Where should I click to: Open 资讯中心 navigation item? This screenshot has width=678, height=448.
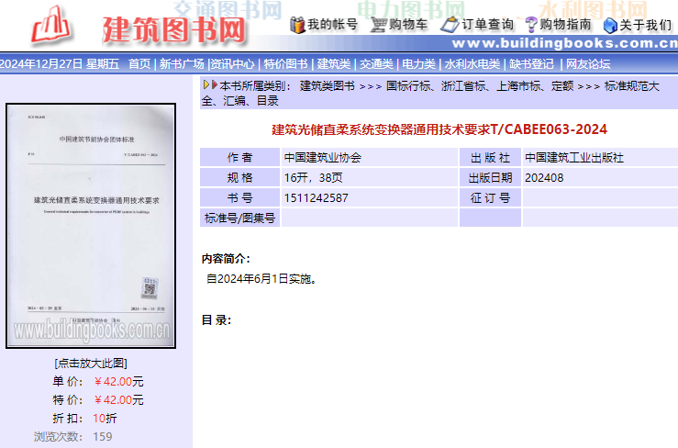[232, 64]
